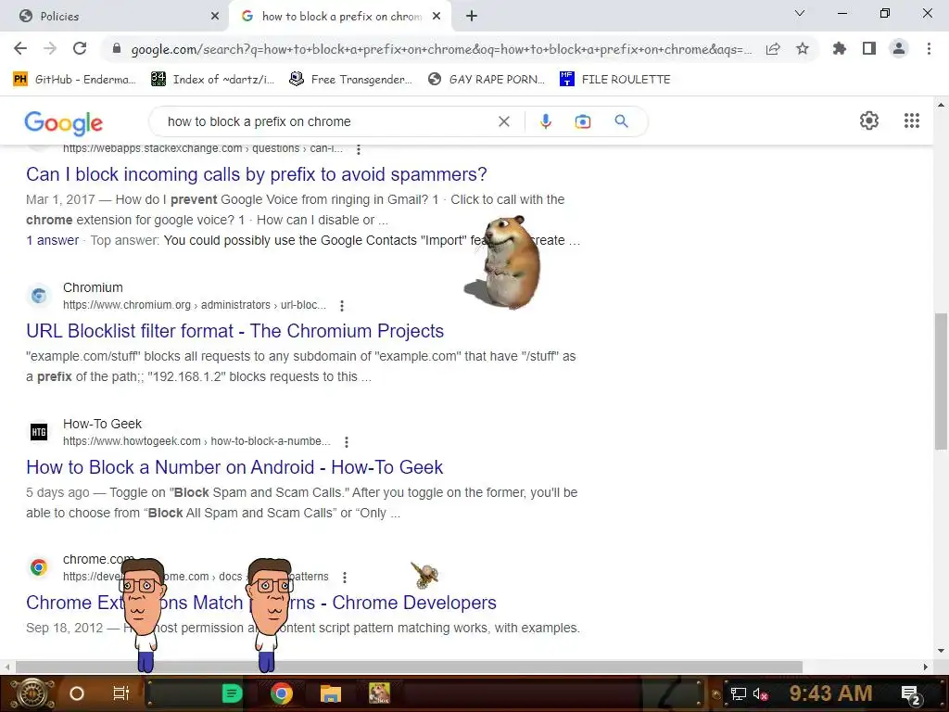The height and width of the screenshot is (712, 949).
Task: Click the '1 answer' link
Action: click(x=52, y=240)
